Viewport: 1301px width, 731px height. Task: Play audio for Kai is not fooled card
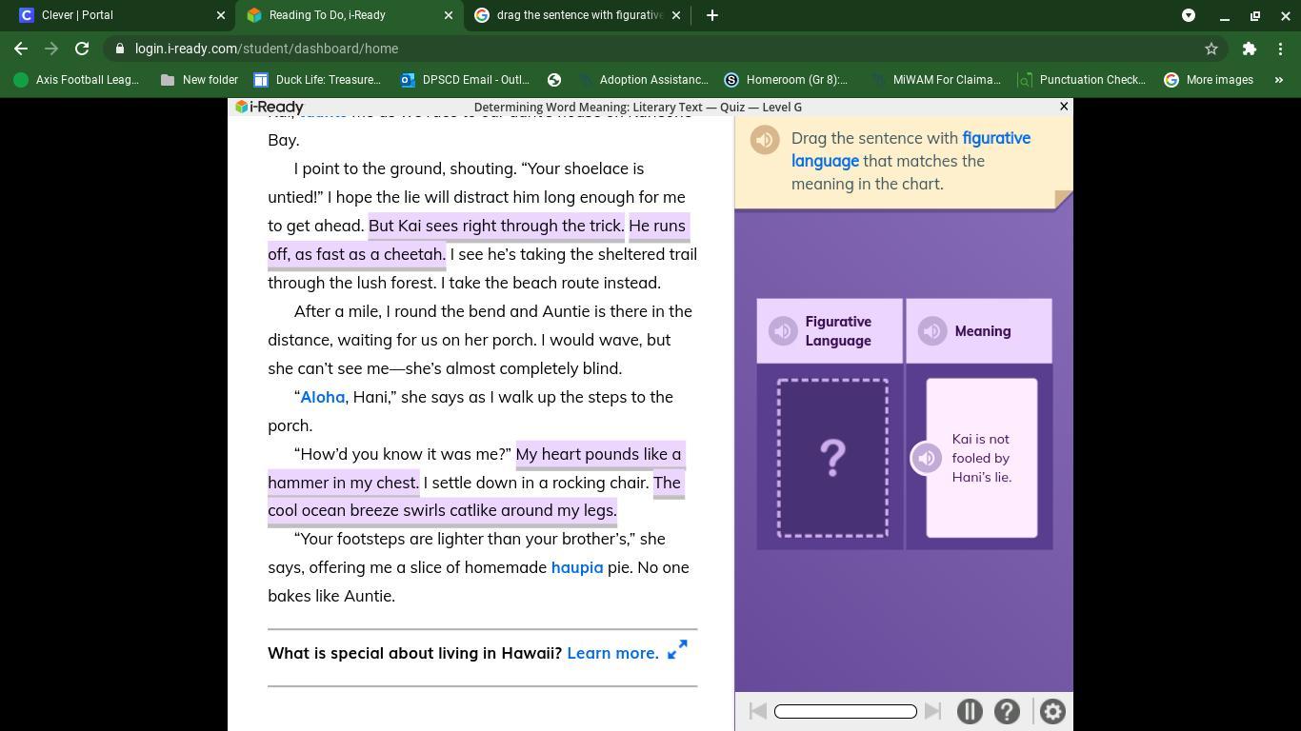point(926,458)
